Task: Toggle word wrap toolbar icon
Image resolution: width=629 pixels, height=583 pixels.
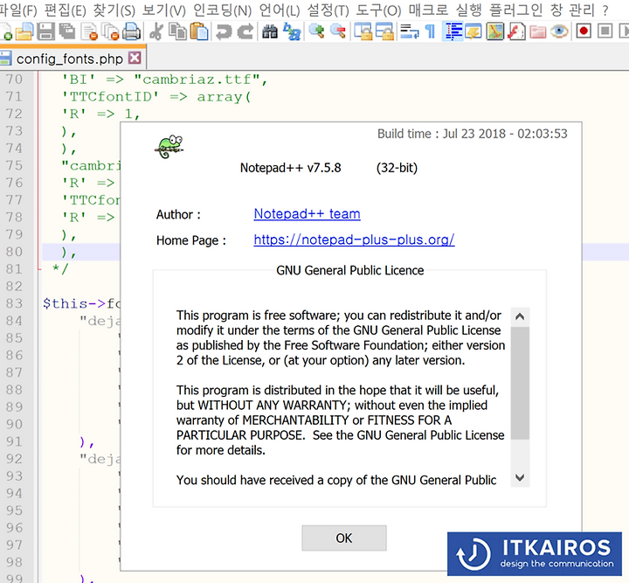Action: click(x=410, y=31)
